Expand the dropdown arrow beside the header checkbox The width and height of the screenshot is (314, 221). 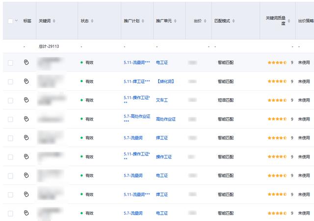(x=16, y=21)
